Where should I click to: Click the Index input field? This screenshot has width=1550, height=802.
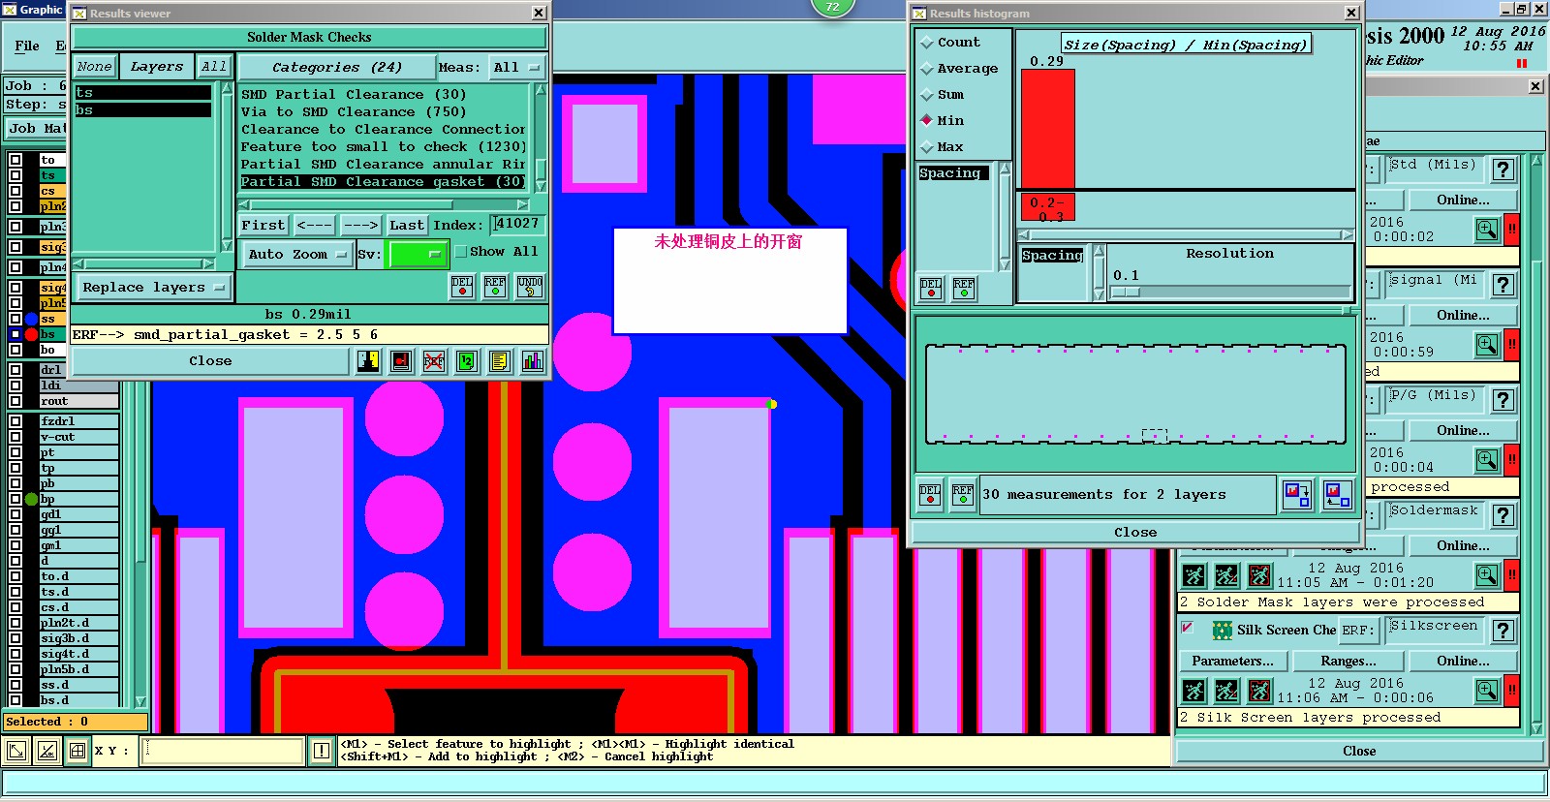coord(517,224)
